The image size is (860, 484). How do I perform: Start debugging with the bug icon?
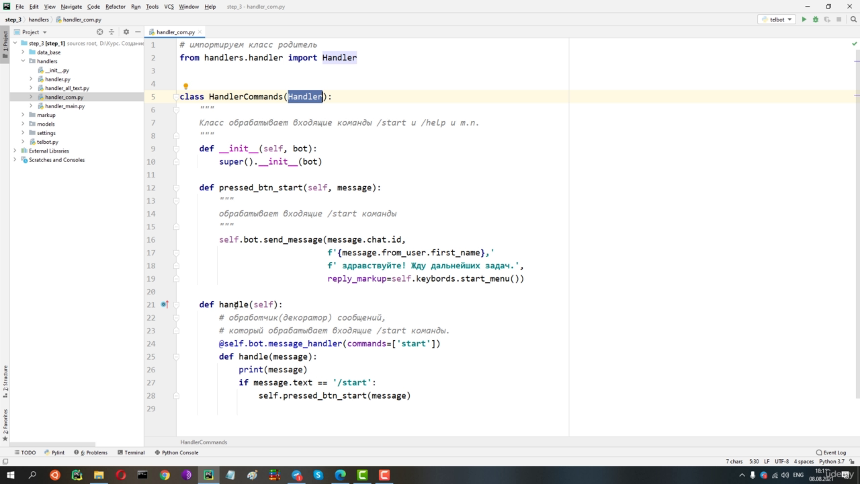[x=816, y=19]
